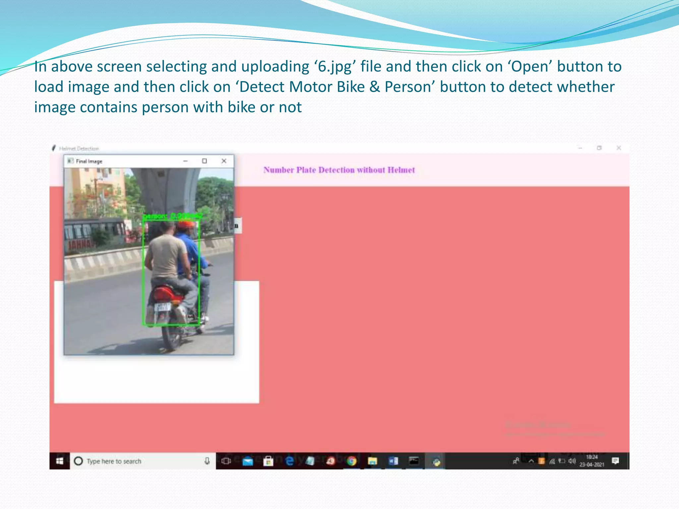Minimize the Helmet Detection window
Screen dimensions: 679x509
pos(580,148)
